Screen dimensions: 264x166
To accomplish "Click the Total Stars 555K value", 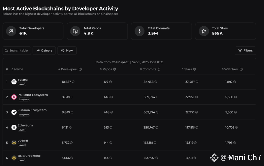I will click(x=217, y=34).
